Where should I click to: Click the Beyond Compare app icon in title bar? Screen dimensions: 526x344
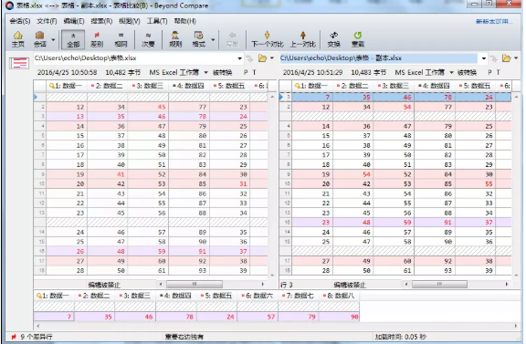coord(10,5)
